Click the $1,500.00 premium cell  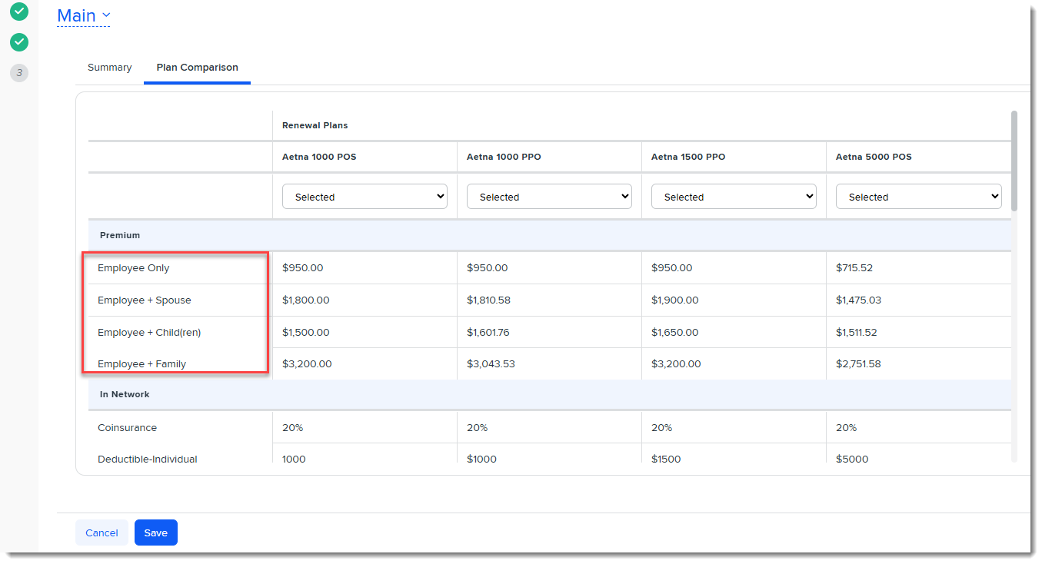[306, 333]
